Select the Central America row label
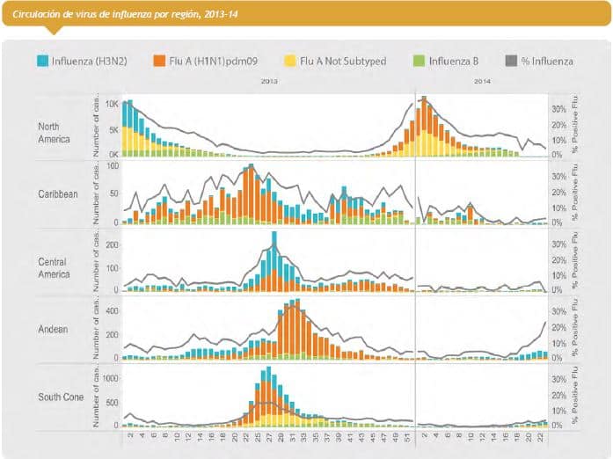 pos(55,267)
